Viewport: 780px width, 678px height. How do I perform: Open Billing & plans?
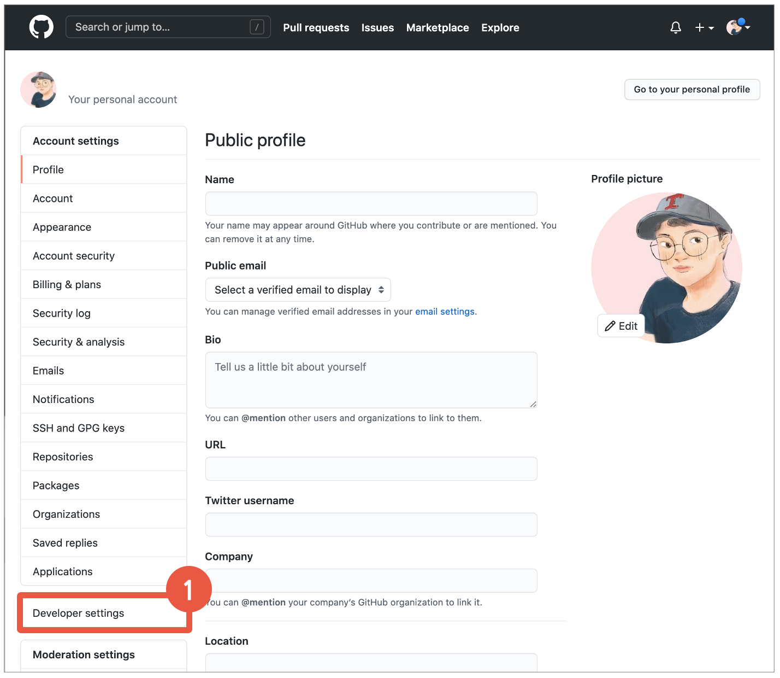104,284
